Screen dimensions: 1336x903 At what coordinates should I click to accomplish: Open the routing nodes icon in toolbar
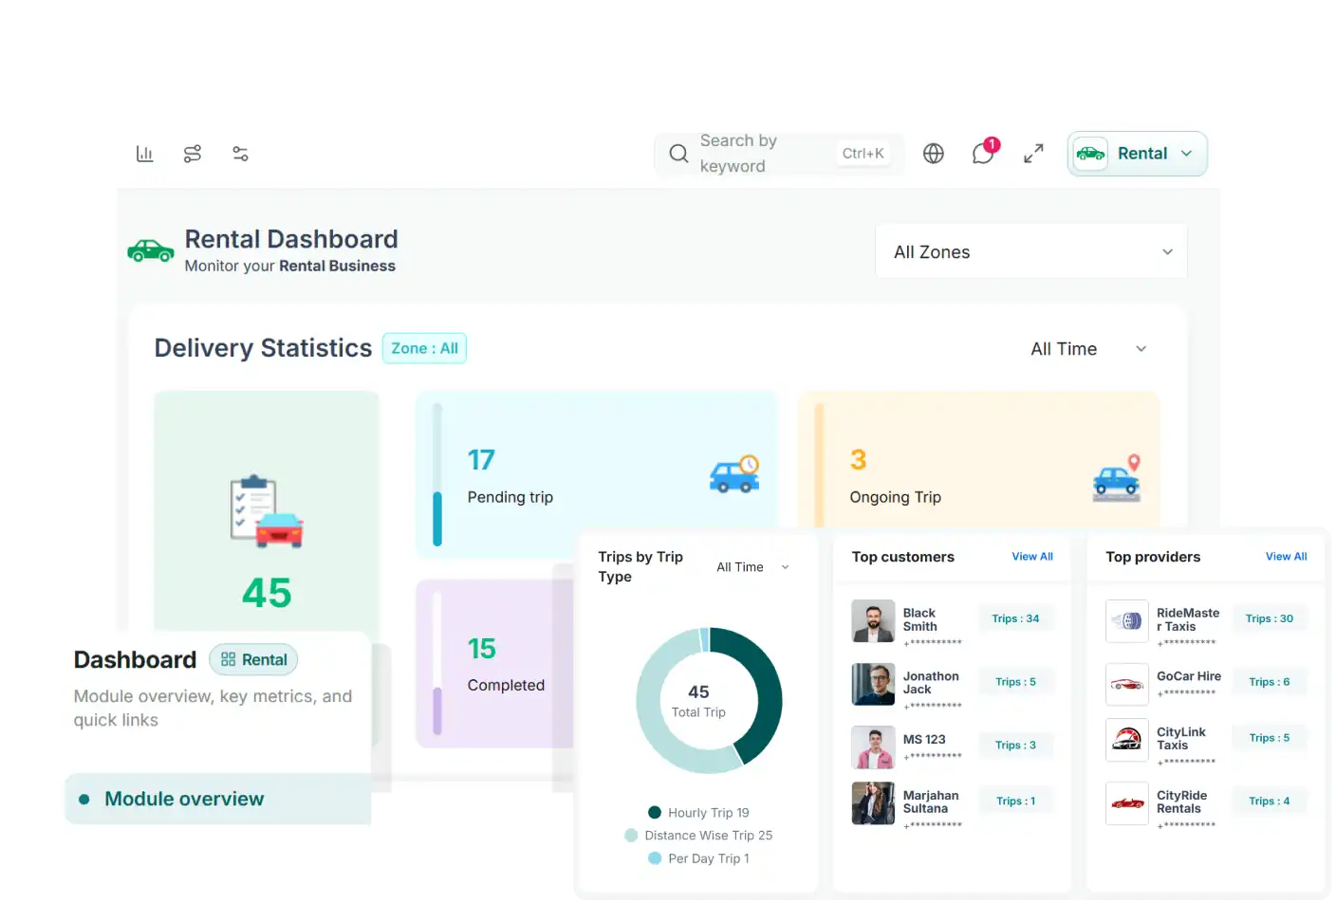coord(193,154)
